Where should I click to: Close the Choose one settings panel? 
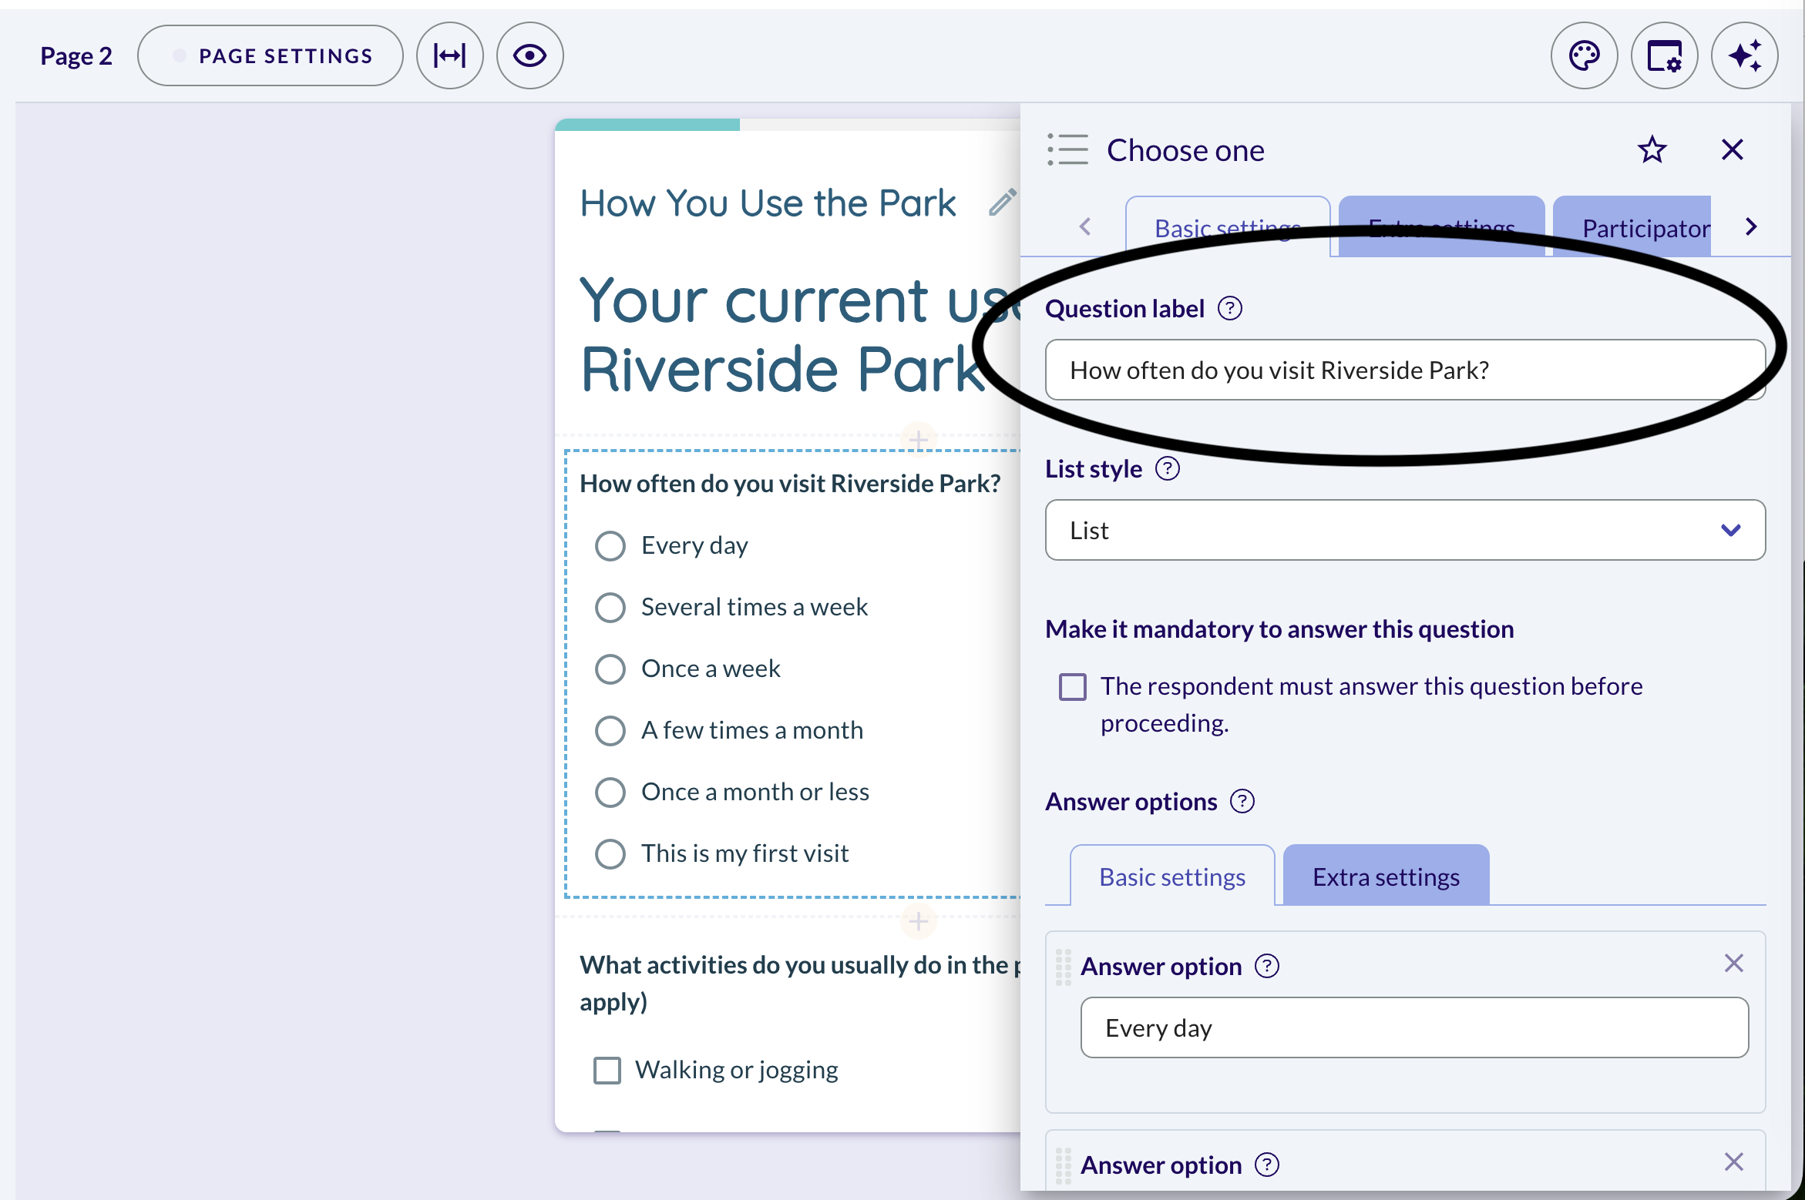point(1732,149)
